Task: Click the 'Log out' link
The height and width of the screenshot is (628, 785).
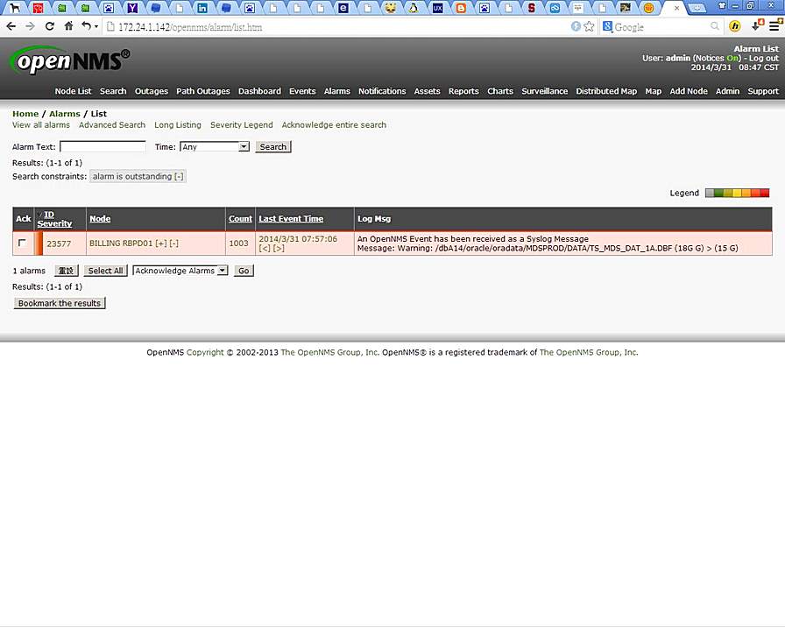Action: 763,58
